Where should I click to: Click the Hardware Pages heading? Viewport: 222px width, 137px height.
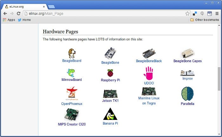tap(61, 32)
